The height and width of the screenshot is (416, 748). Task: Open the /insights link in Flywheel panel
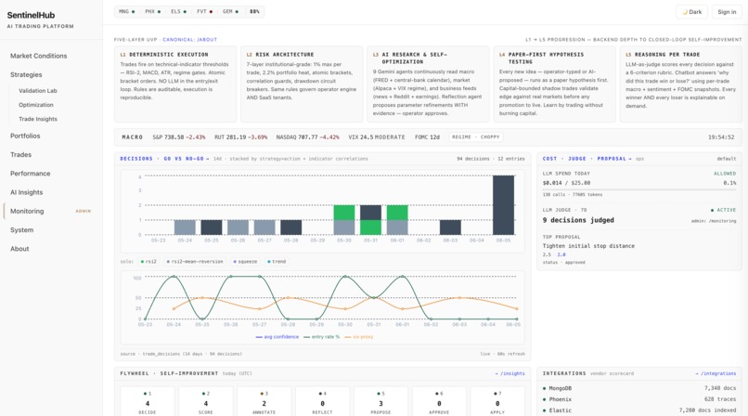point(509,373)
